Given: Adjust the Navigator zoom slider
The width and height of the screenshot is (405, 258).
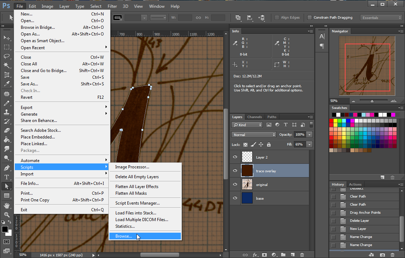Looking at the screenshot, I should 372,101.
